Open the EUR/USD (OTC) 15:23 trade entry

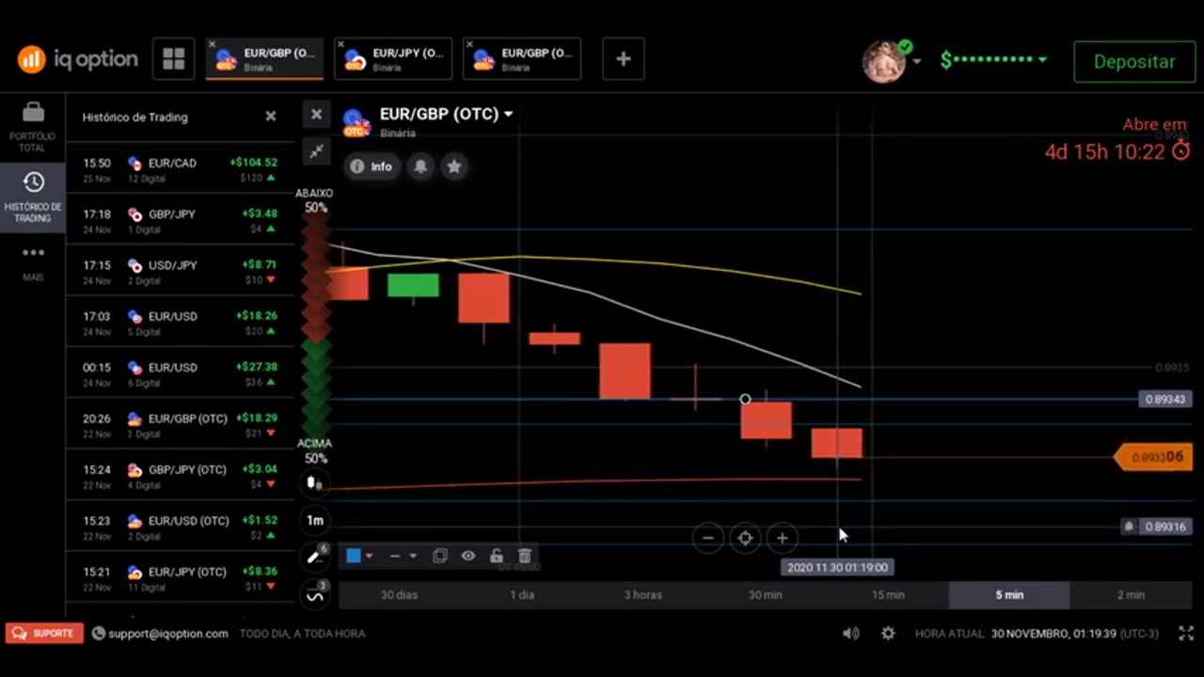(x=180, y=527)
